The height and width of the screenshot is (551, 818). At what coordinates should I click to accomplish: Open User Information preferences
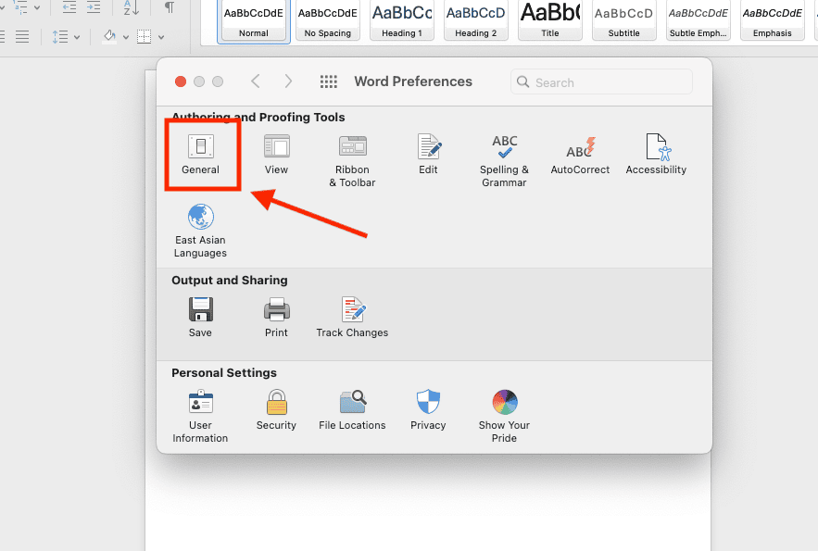coord(201,416)
